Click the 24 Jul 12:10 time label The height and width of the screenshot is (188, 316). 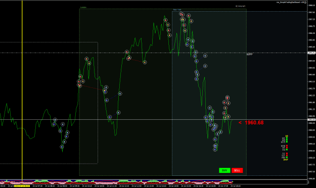[x=124, y=186]
